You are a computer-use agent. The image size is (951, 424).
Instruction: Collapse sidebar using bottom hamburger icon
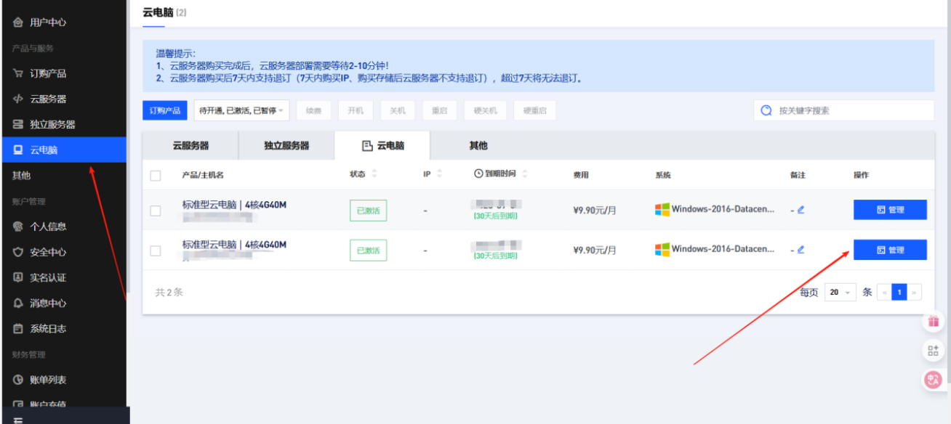(x=18, y=420)
